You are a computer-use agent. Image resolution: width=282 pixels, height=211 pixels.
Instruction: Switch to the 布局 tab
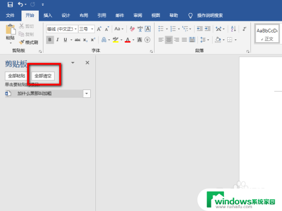coord(83,15)
